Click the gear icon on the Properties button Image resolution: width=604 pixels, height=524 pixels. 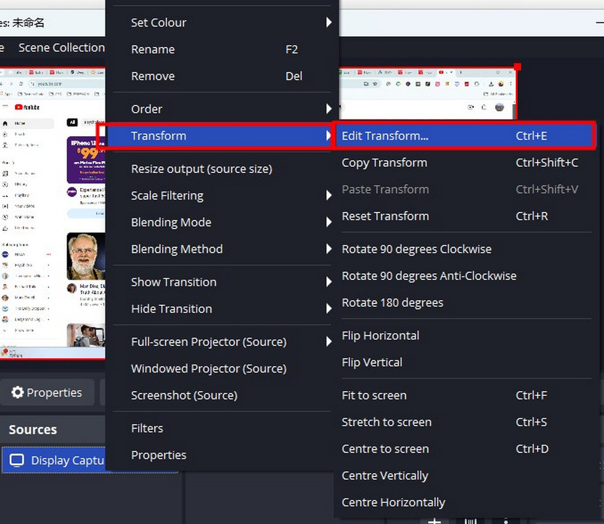(x=18, y=392)
